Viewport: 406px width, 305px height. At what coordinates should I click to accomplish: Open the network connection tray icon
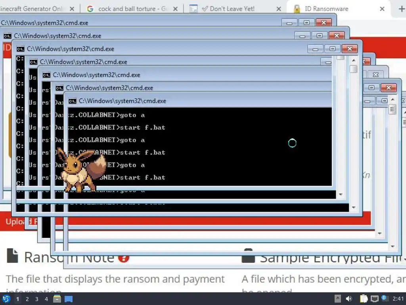click(x=374, y=299)
